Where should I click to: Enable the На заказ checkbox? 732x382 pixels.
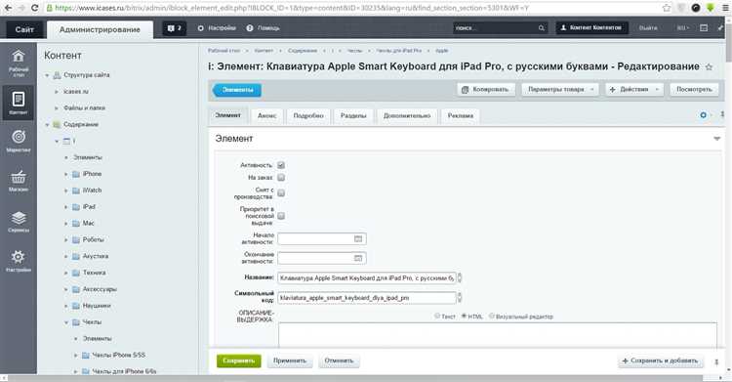(281, 177)
